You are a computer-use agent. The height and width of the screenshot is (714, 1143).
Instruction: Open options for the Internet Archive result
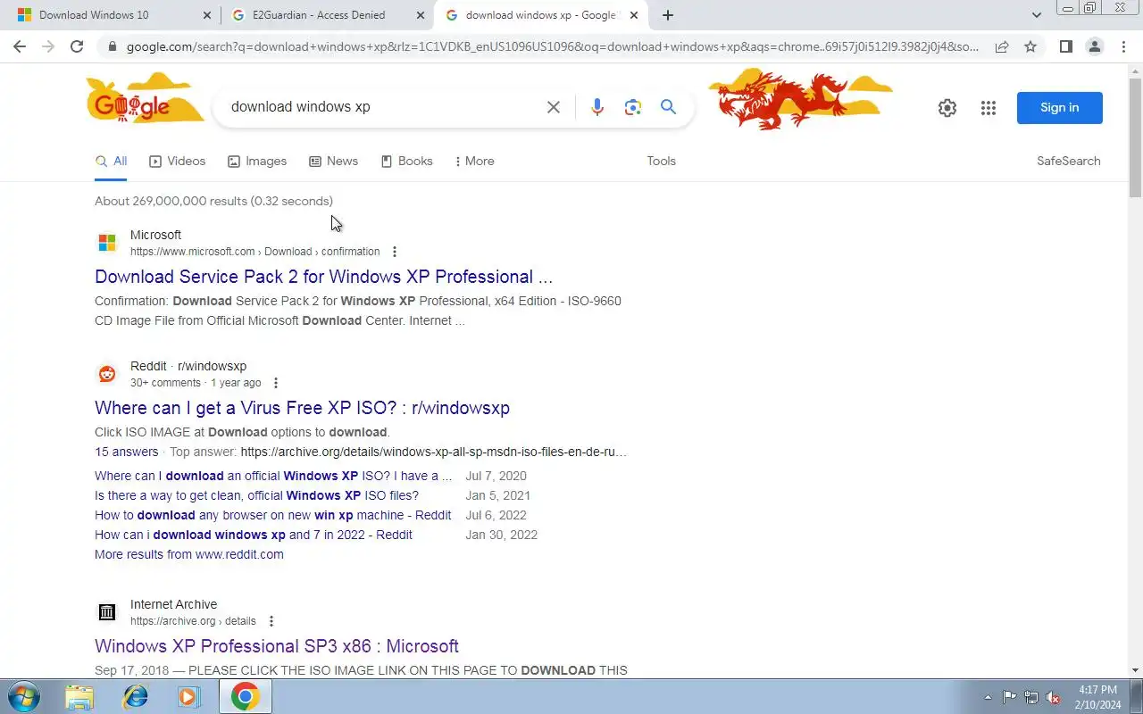(271, 621)
